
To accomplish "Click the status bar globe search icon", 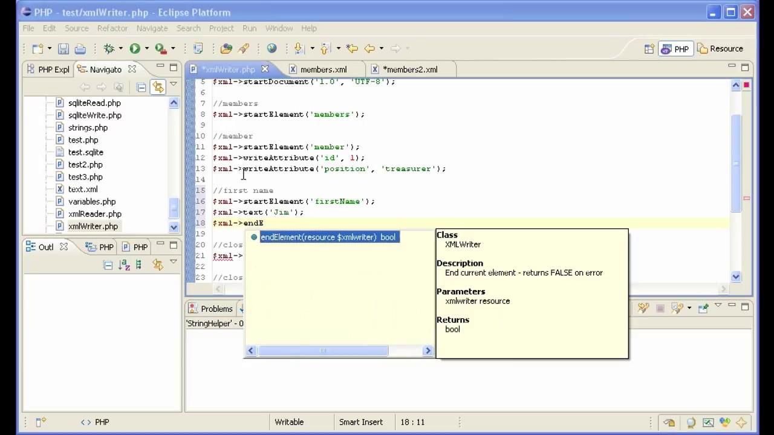I will (x=691, y=422).
